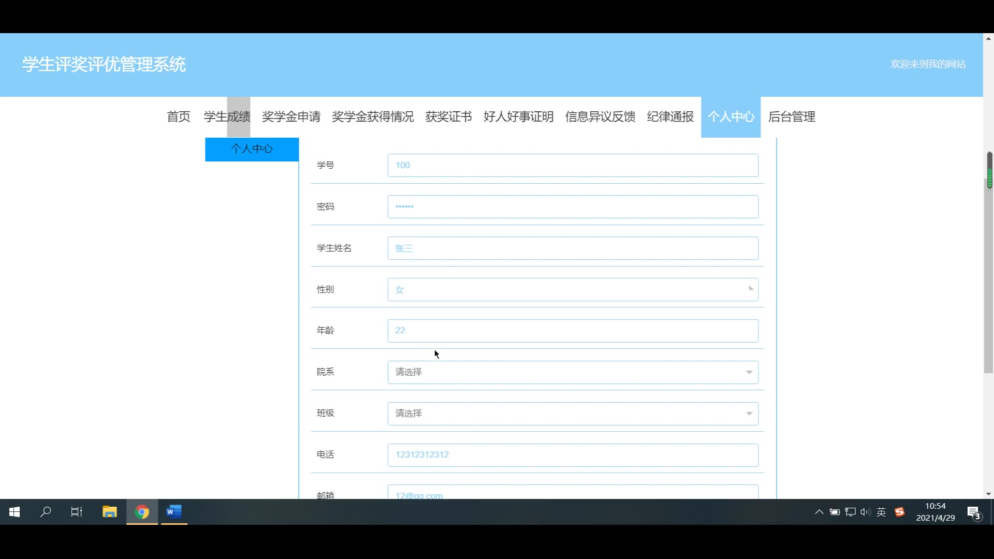Focus the 电话 phone number field
Viewport: 994px width, 559px height.
click(x=573, y=455)
